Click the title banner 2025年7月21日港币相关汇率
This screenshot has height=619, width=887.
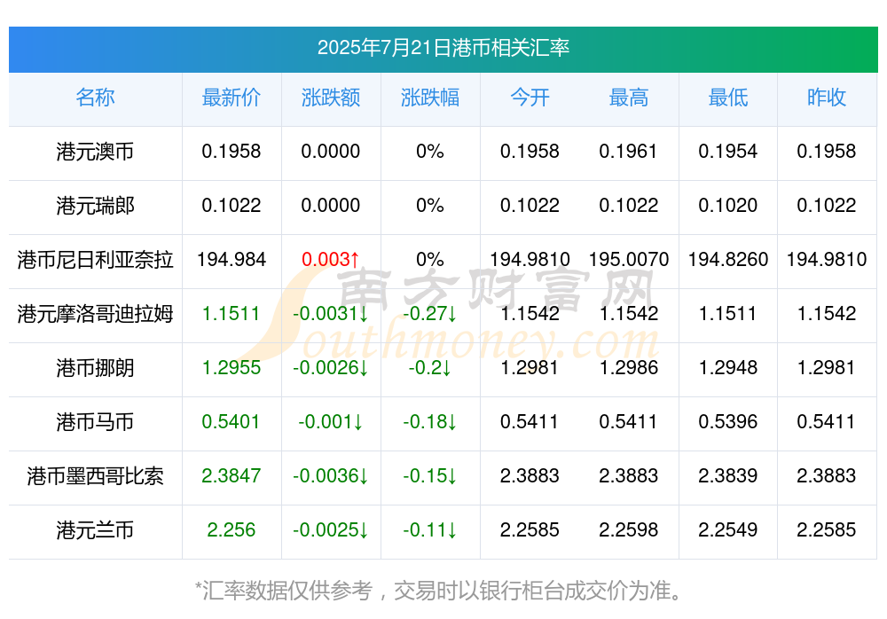[x=443, y=48]
